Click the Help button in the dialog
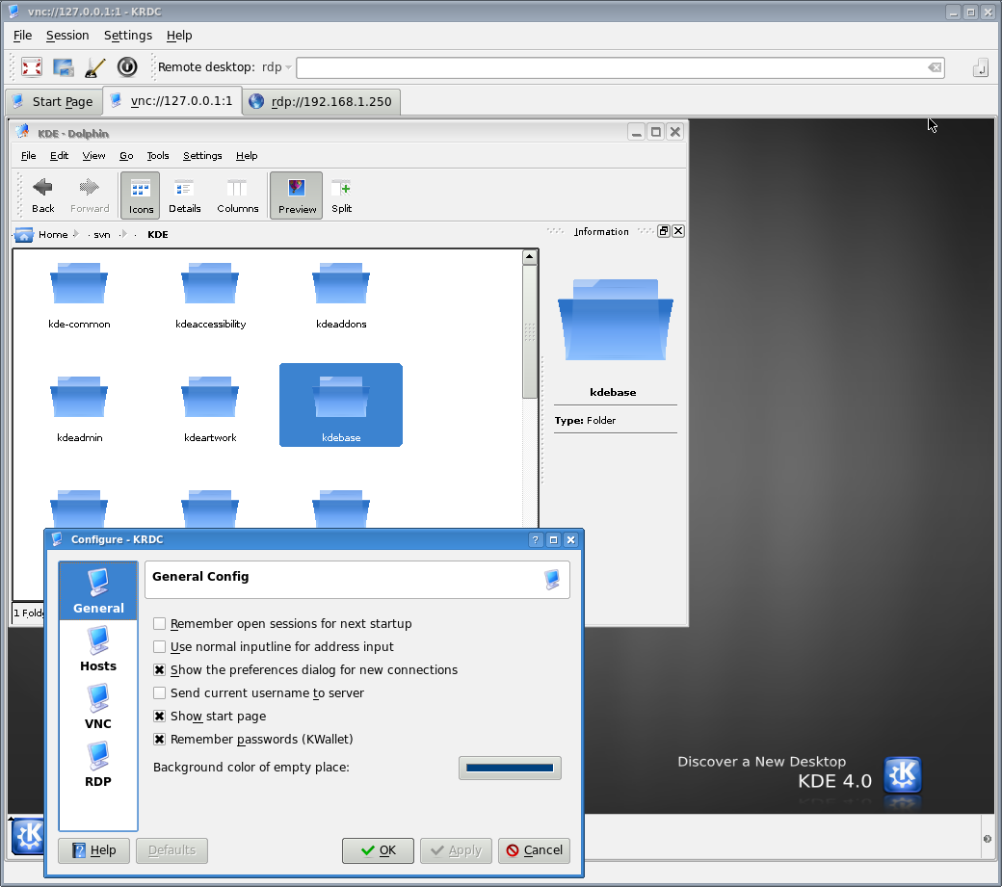The height and width of the screenshot is (887, 1002). coord(94,850)
